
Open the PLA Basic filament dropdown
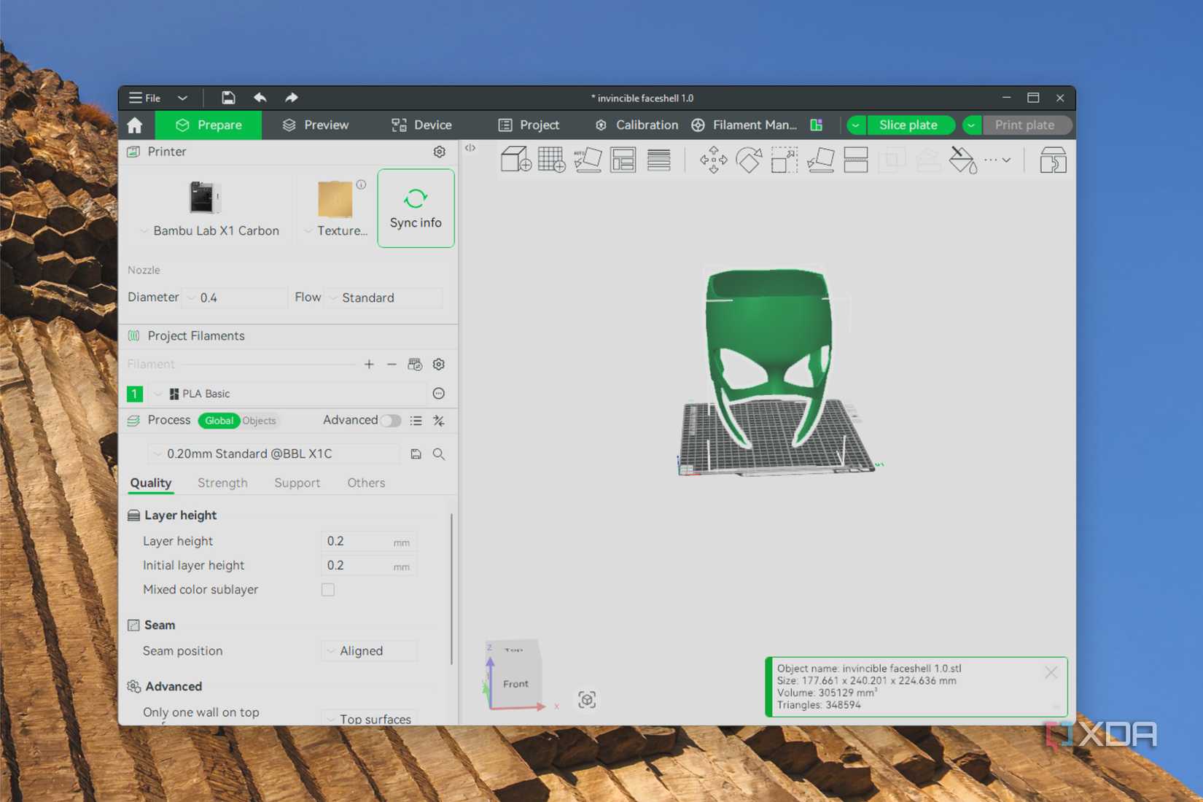287,394
